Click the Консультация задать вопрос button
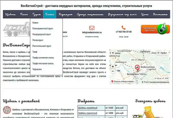This screenshot has height=118, width=173. (155, 29)
